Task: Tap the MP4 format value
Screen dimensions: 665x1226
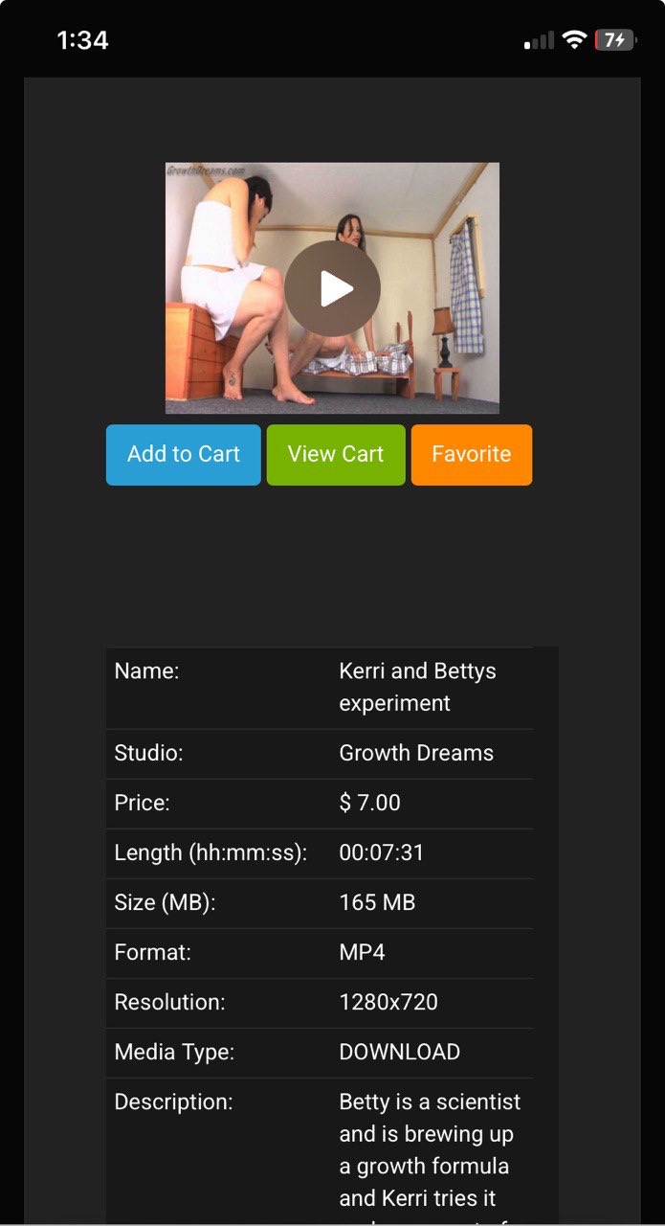Action: 362,952
